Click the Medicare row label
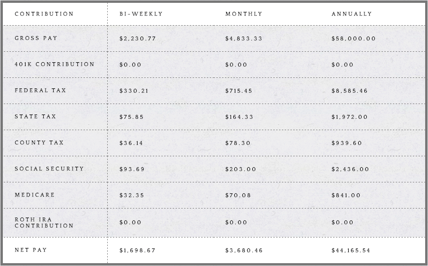 coord(35,195)
